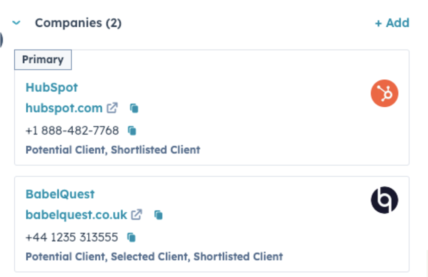428x277 pixels.
Task: Click the Primary label on HubSpot's card
Action: [x=42, y=59]
